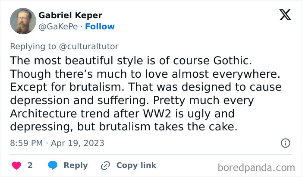Click the blue reply speech bubble icon
Image resolution: width=302 pixels, height=177 pixels.
(53, 165)
